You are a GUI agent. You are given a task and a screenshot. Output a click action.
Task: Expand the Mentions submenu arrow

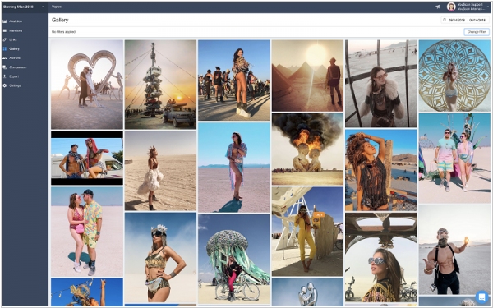(44, 31)
